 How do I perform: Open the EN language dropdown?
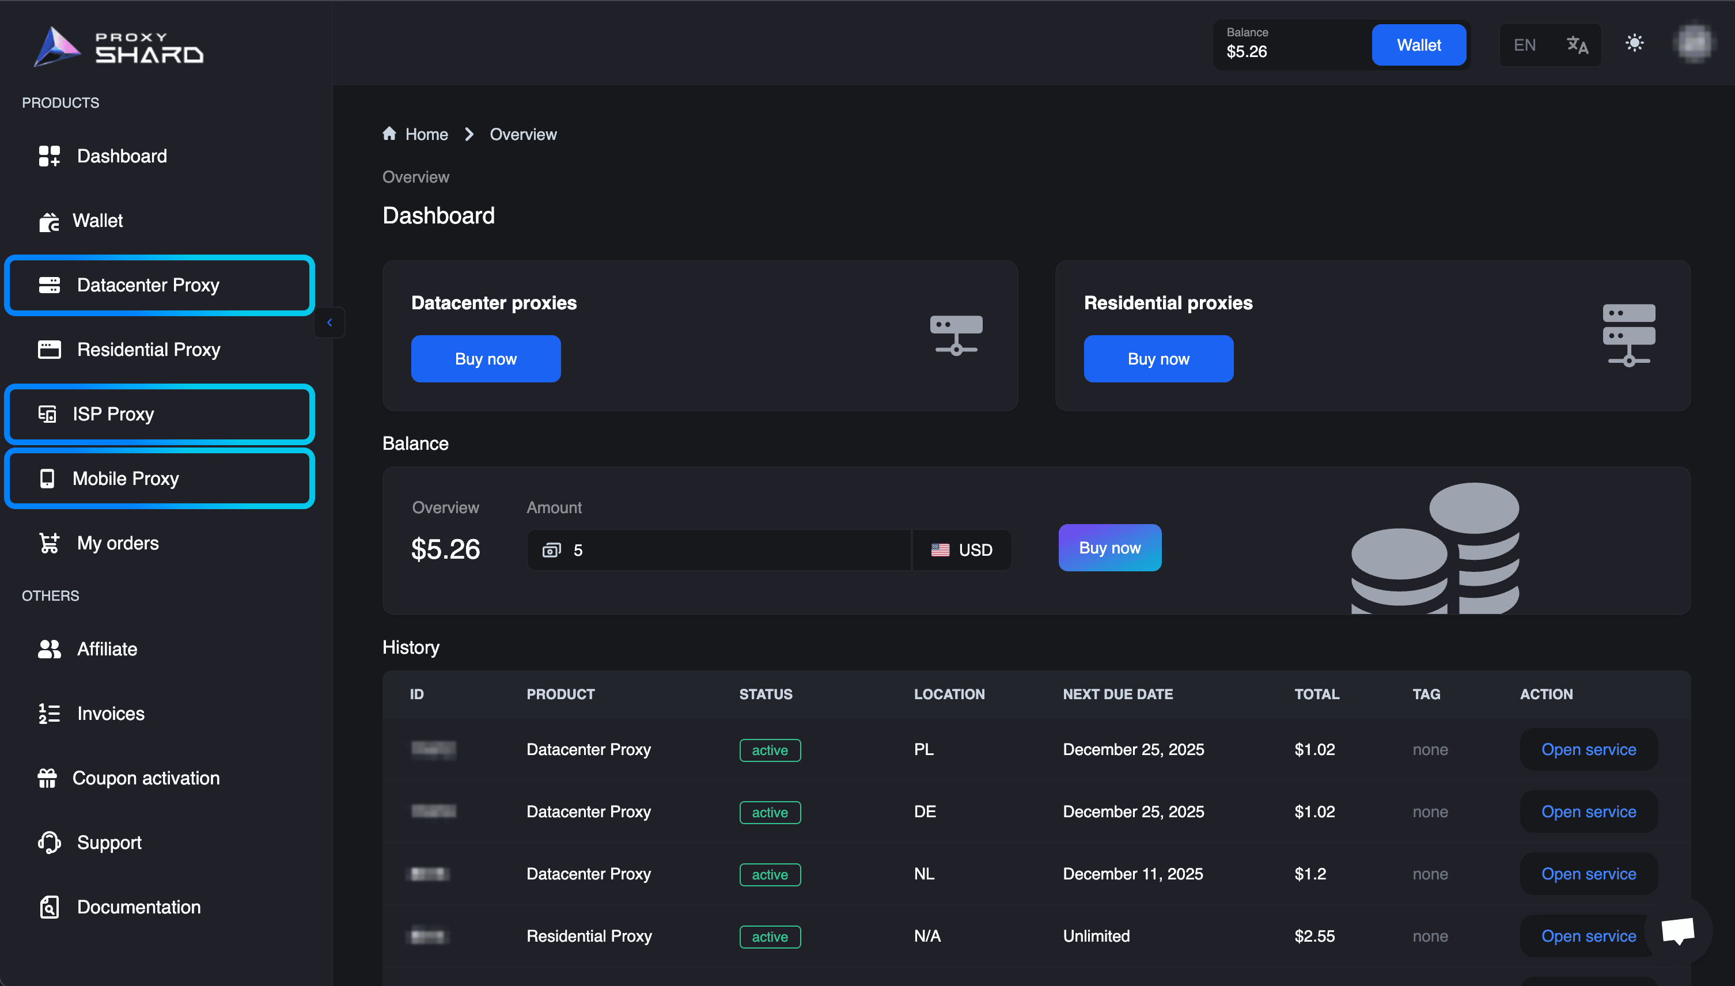[x=1524, y=45]
